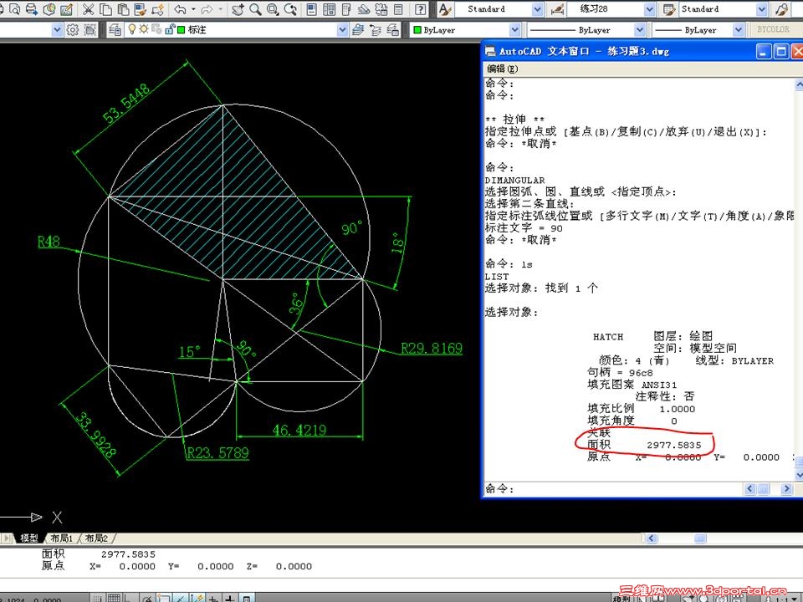Open the 编辑(E) menu in text window

pyautogui.click(x=503, y=69)
